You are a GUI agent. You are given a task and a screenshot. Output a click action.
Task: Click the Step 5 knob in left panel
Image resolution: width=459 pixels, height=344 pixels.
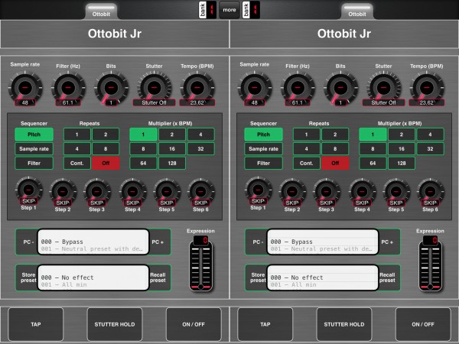[167, 192]
